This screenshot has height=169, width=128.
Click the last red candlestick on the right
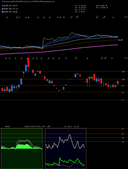coord(118,82)
